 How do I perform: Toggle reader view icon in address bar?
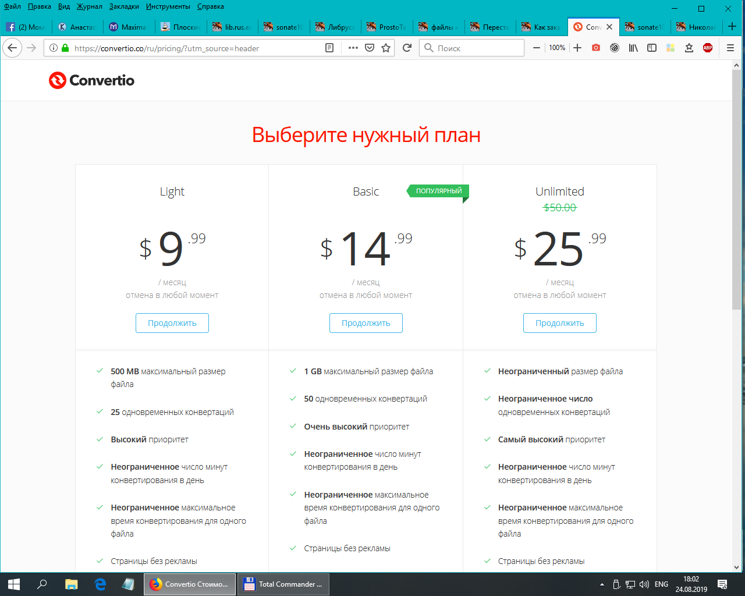coord(329,48)
